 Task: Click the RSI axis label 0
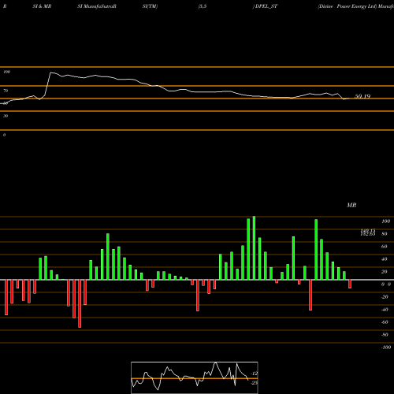pyautogui.click(x=4, y=135)
